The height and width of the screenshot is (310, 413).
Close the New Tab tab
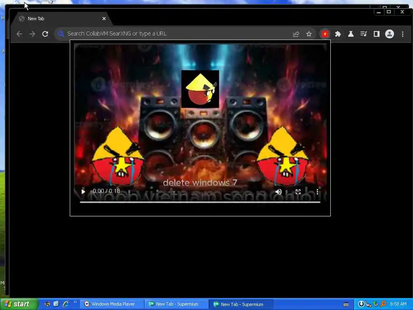click(x=104, y=19)
